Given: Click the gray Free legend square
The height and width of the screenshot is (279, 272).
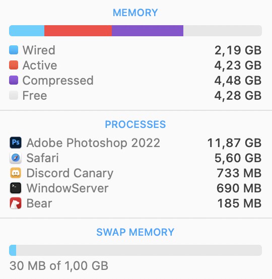Looking at the screenshot, I should (14, 95).
